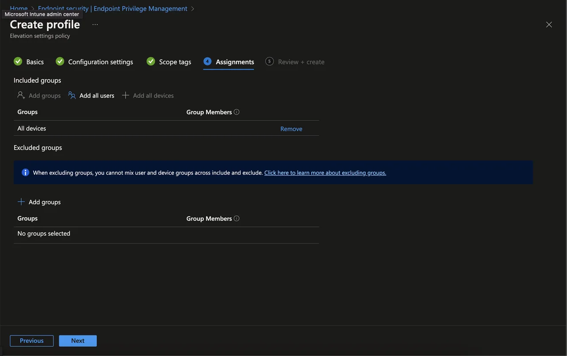567x356 pixels.
Task: Click info icon beside Included Group Members header
Action: (x=237, y=112)
